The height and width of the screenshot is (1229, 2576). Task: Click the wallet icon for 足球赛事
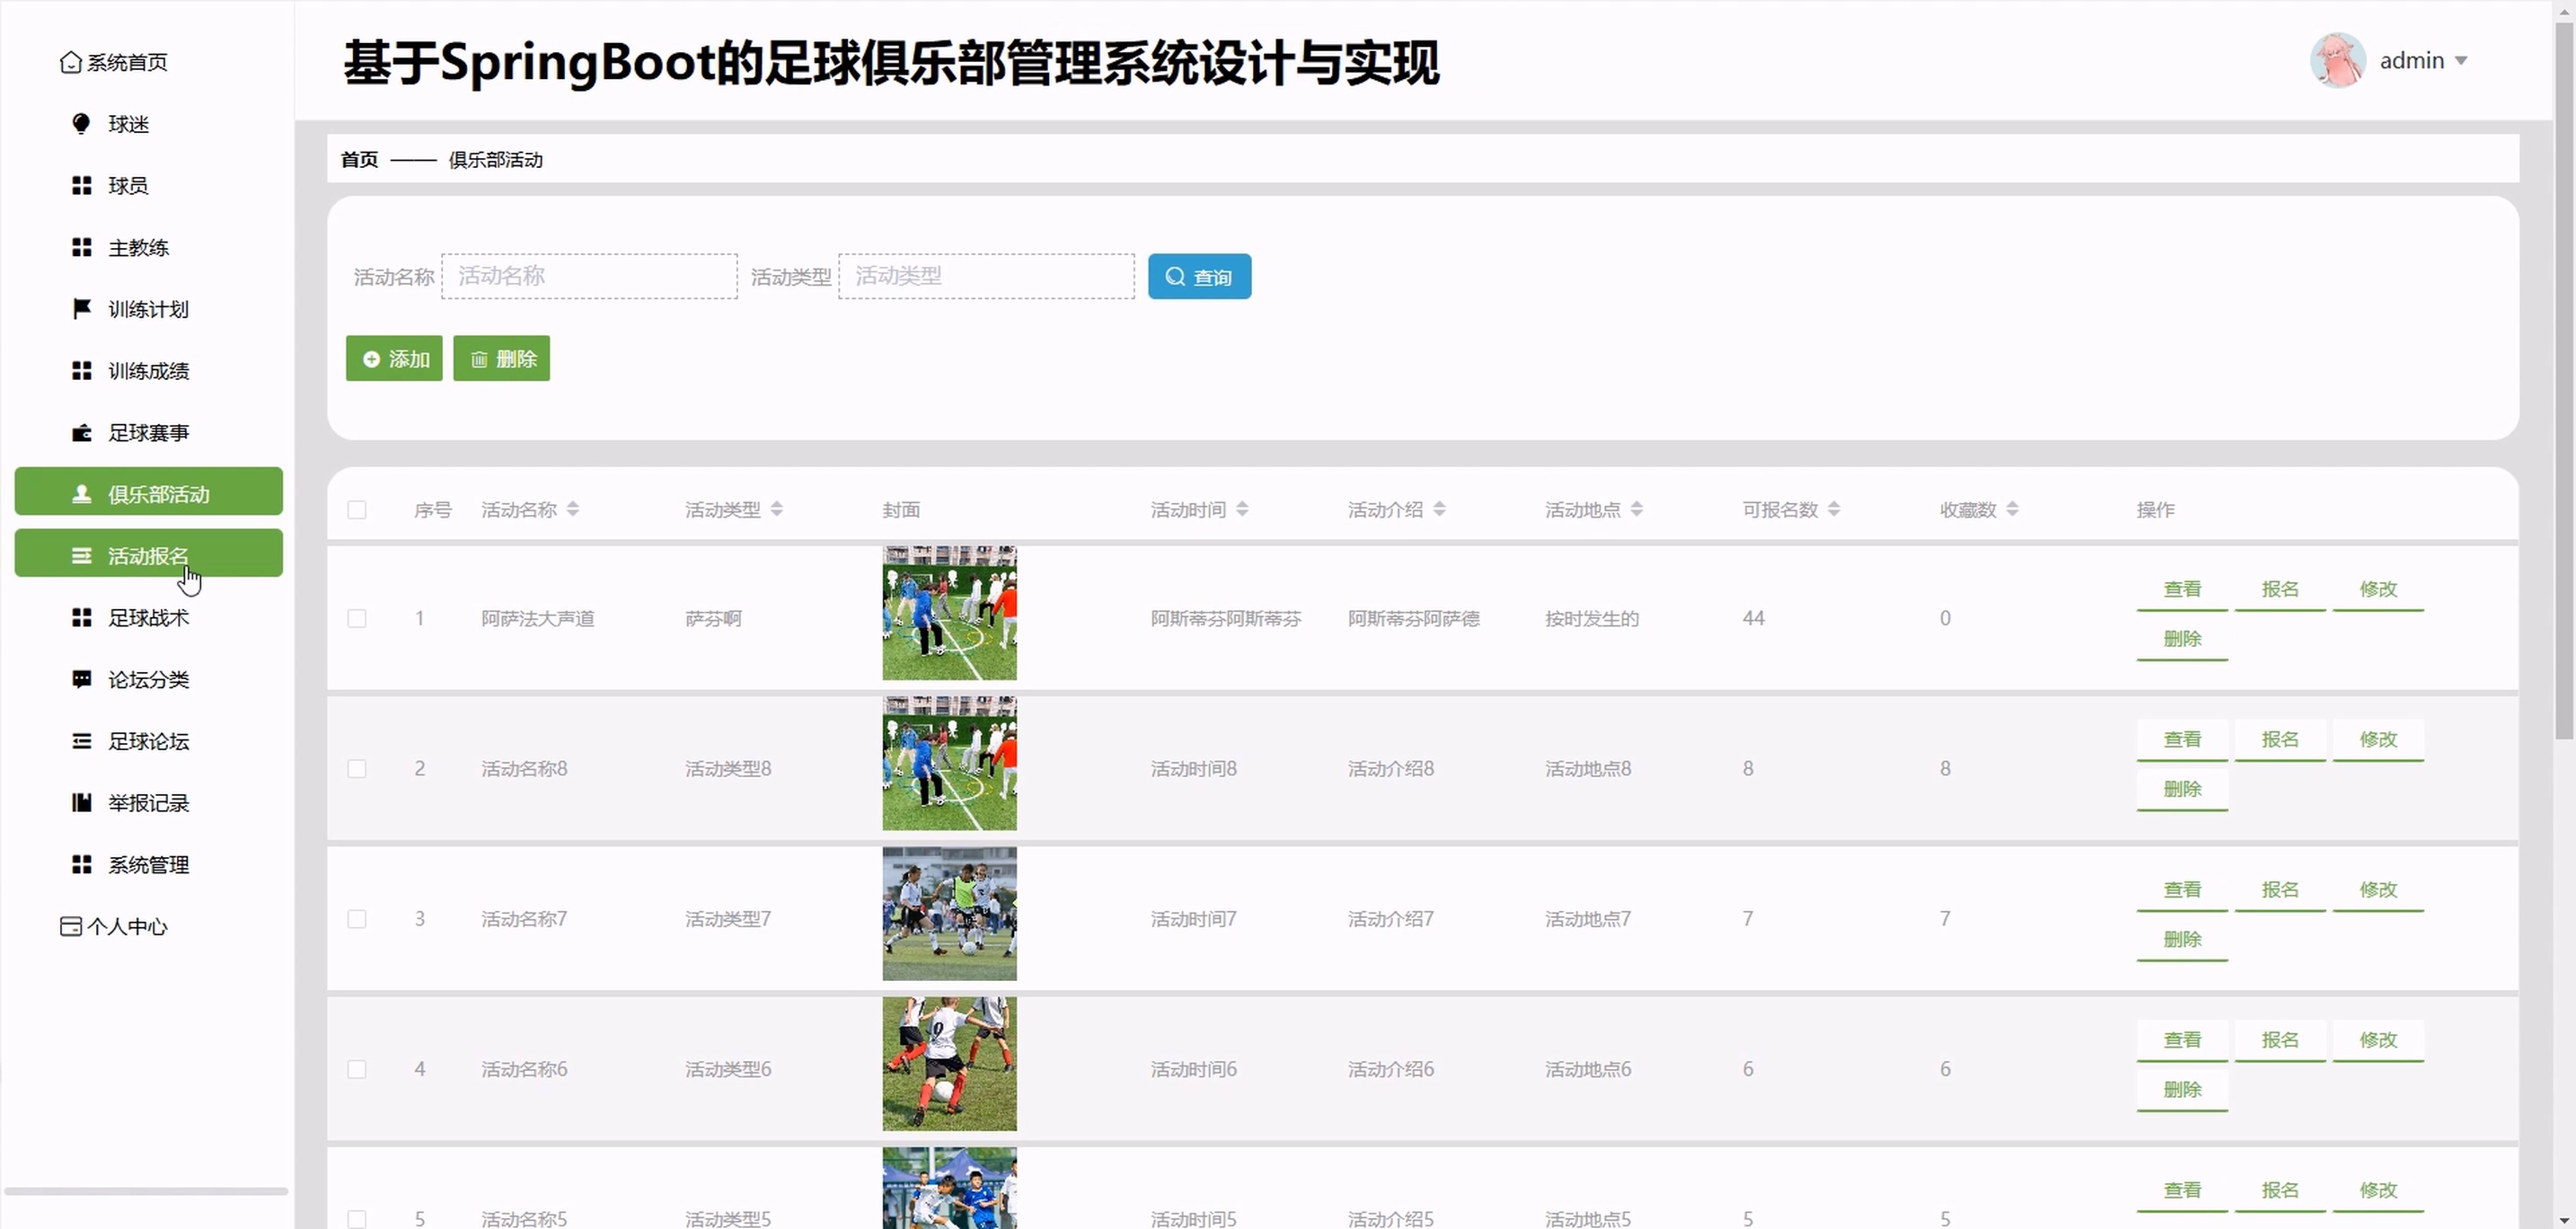pos(81,432)
